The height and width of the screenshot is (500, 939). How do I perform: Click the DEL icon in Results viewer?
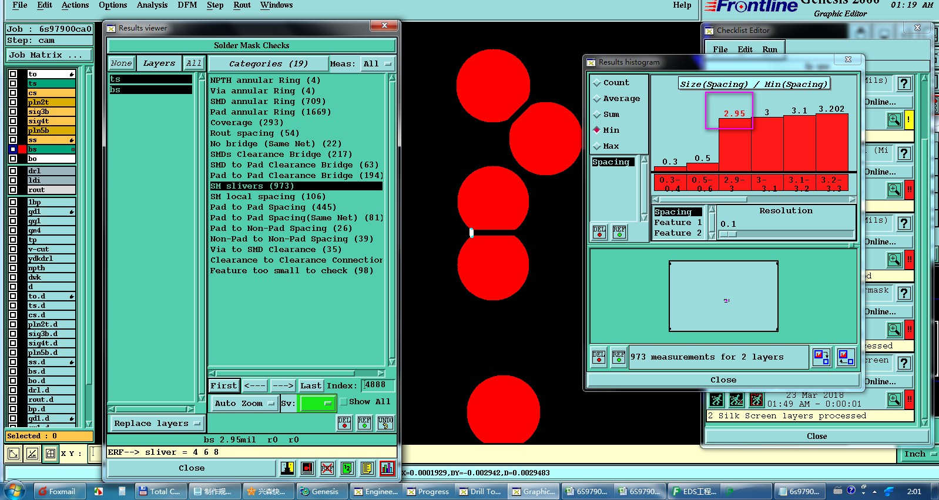click(x=344, y=422)
